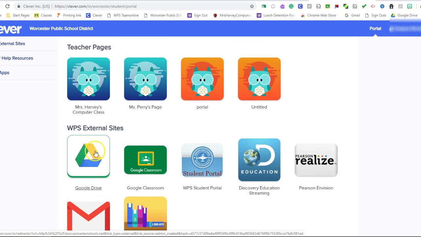
Task: Click the black and white figure extension icon
Action: pyautogui.click(x=391, y=6)
